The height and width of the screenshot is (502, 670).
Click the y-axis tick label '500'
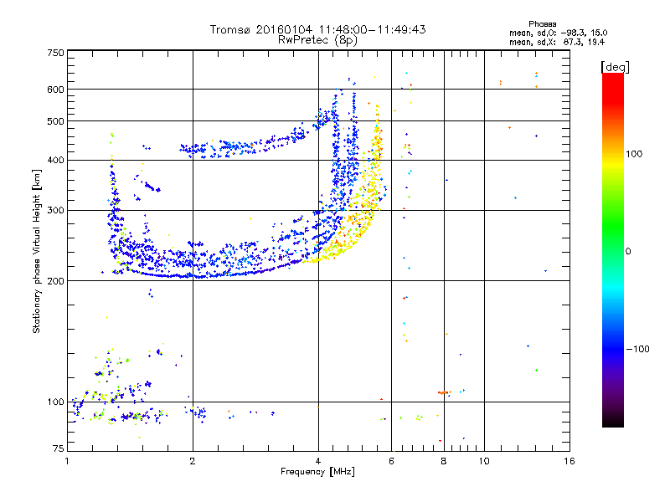(55, 121)
